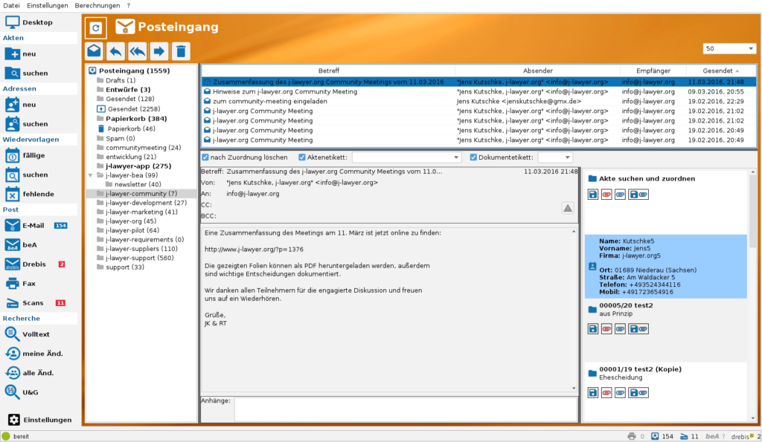Reply to all with the double-arrow icon
Image resolution: width=762 pixels, height=442 pixels.
click(x=138, y=51)
